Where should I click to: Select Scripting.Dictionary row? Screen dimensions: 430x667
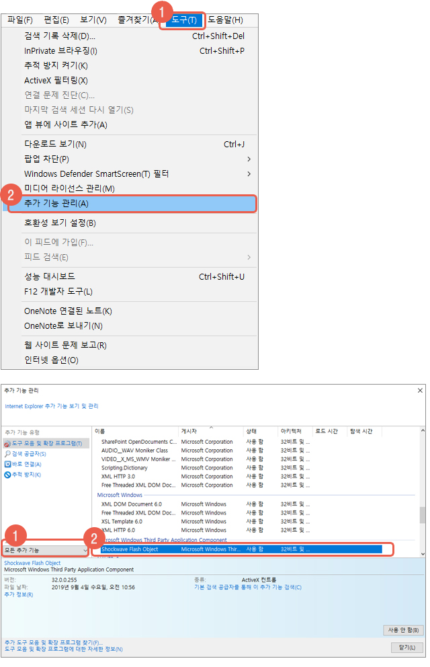click(240, 468)
